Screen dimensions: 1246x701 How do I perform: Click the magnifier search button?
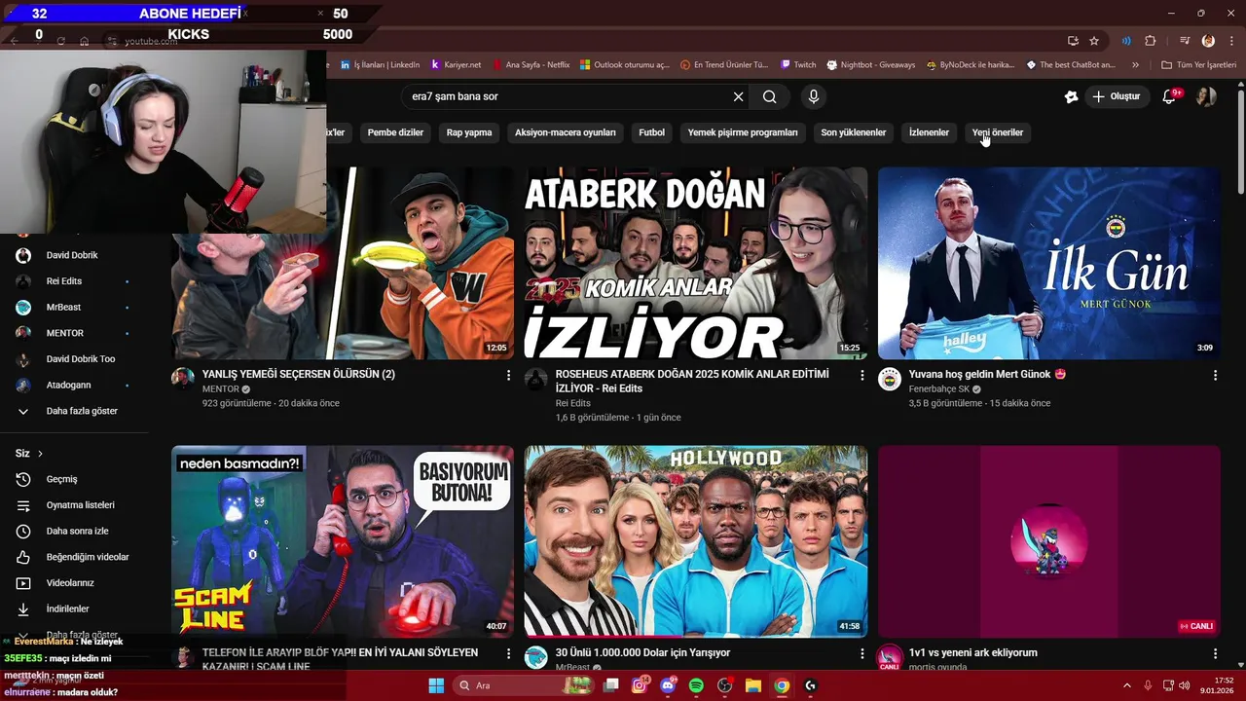[769, 96]
